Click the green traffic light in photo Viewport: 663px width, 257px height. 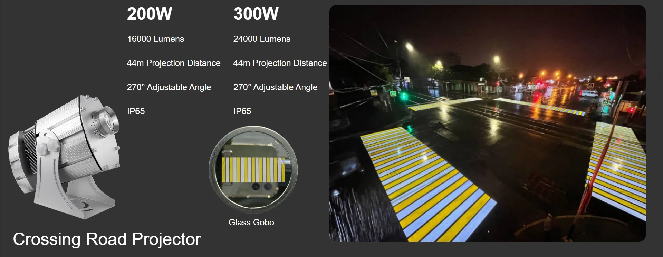click(x=403, y=96)
